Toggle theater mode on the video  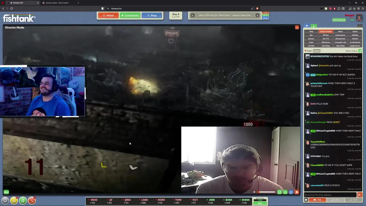click(280, 192)
